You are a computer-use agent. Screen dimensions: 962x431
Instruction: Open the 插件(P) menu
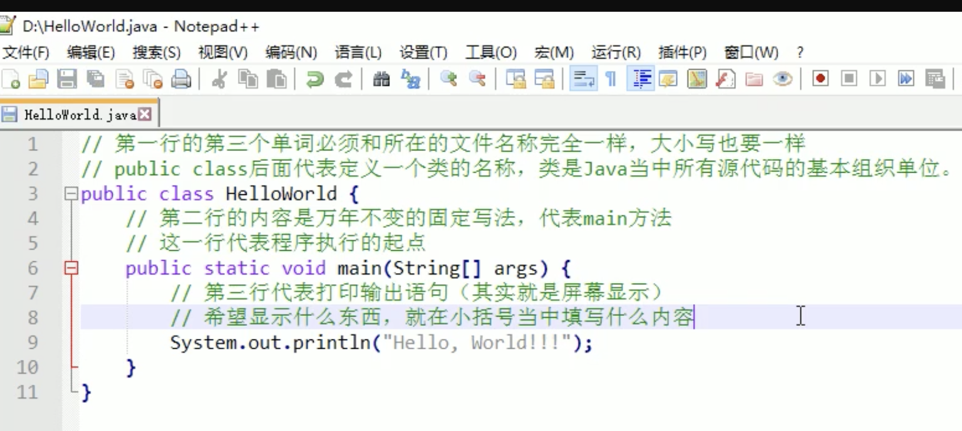coord(682,52)
